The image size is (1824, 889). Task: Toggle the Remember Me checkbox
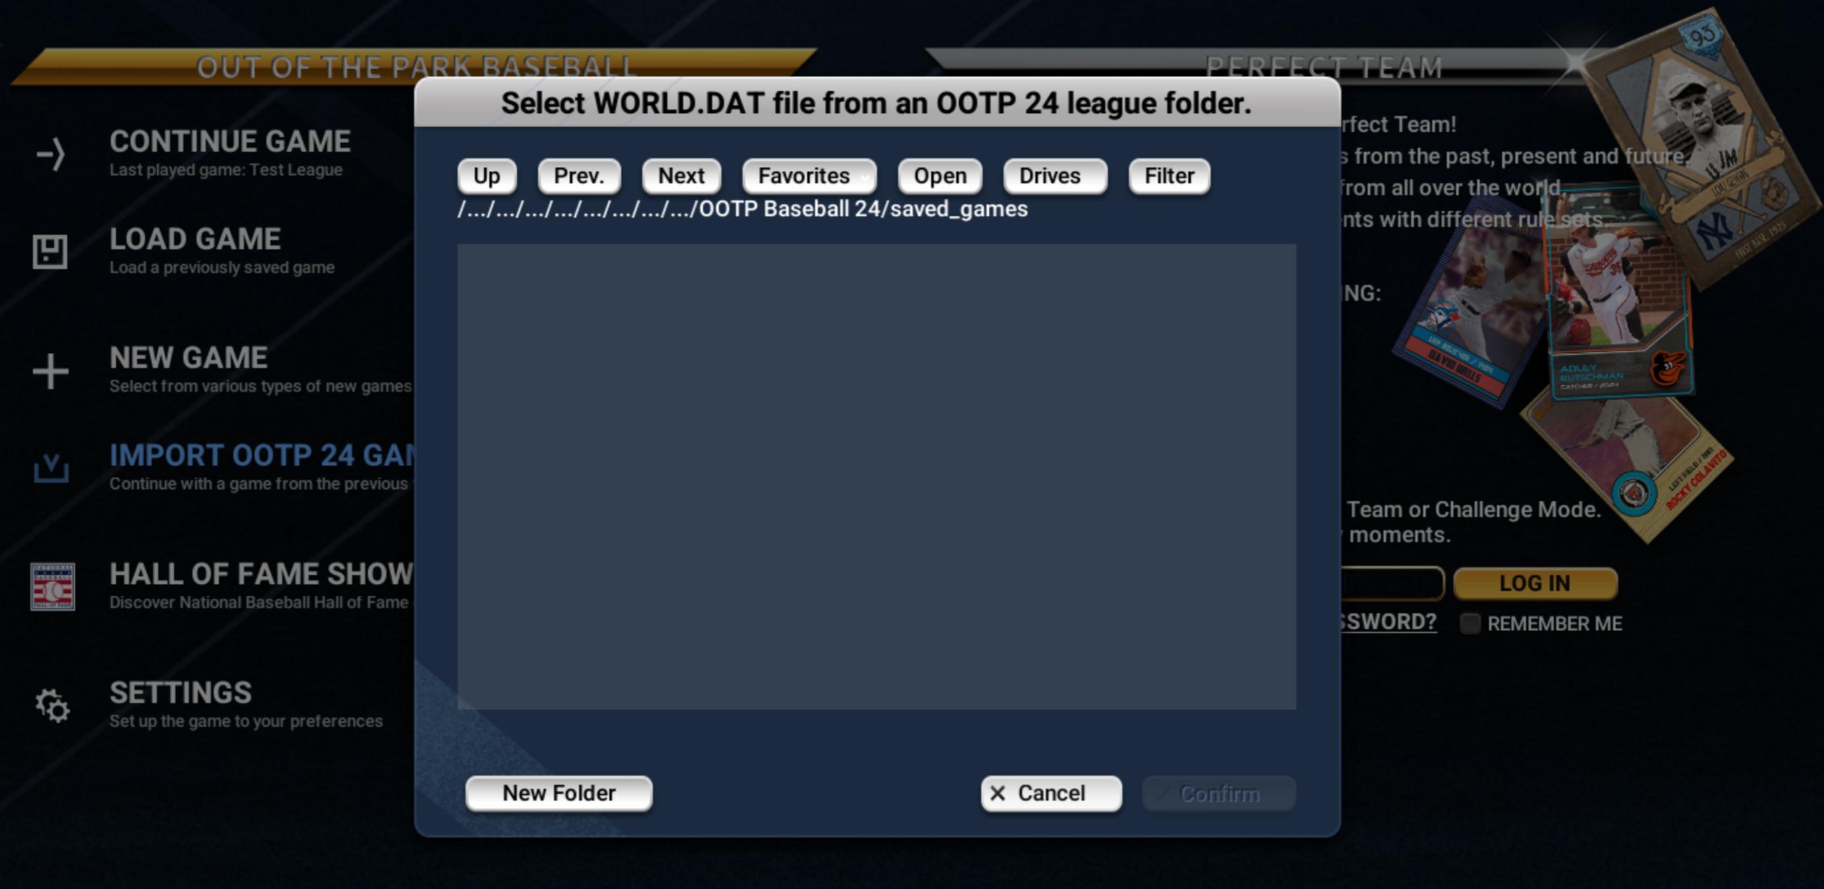(1470, 624)
